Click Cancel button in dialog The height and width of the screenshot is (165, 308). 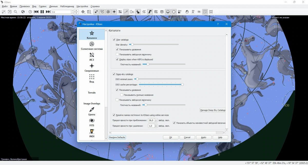tap(187, 137)
